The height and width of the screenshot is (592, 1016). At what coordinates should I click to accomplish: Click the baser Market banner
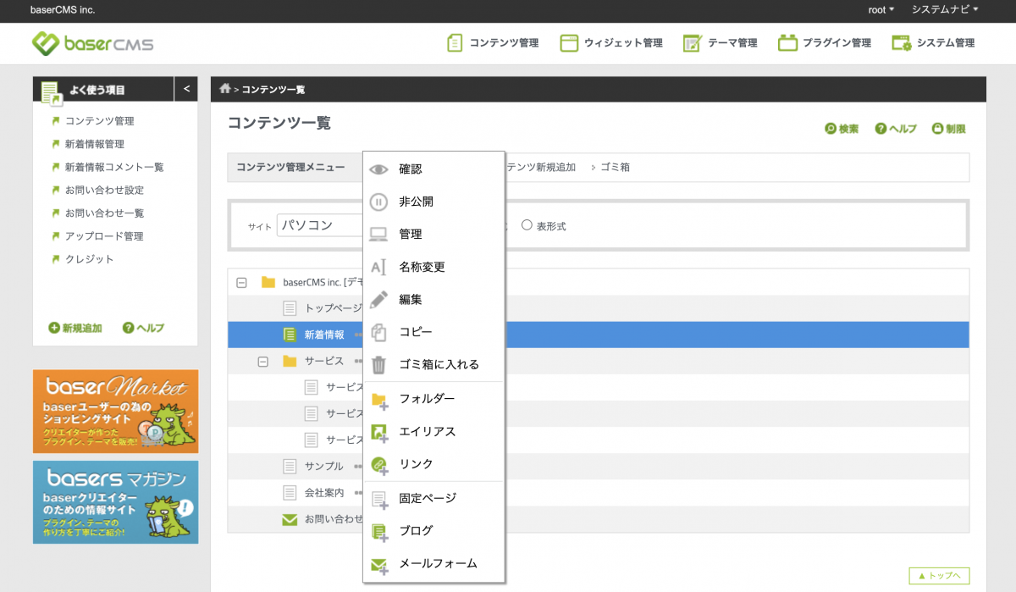pos(115,411)
